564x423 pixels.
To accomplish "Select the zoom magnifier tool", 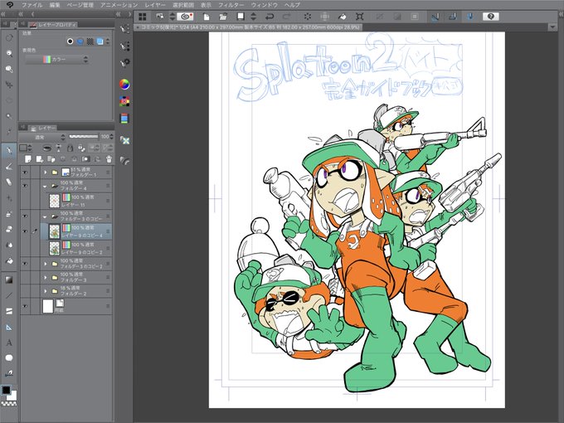I will 9,53.
